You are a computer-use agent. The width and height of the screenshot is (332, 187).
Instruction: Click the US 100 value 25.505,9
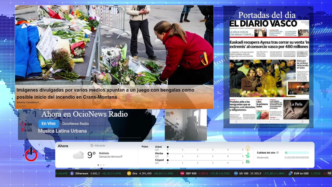pos(256,173)
